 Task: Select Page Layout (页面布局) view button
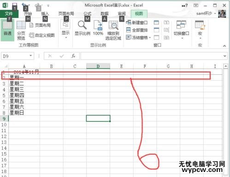coord(40,25)
